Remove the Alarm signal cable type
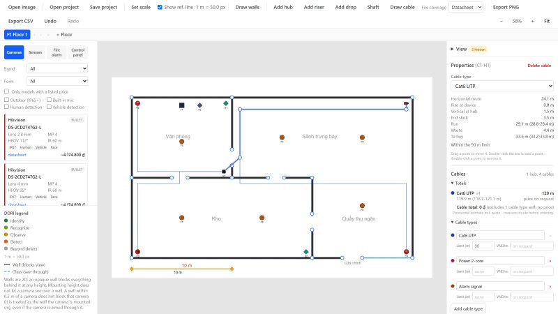The image size is (558, 314). coord(550,287)
